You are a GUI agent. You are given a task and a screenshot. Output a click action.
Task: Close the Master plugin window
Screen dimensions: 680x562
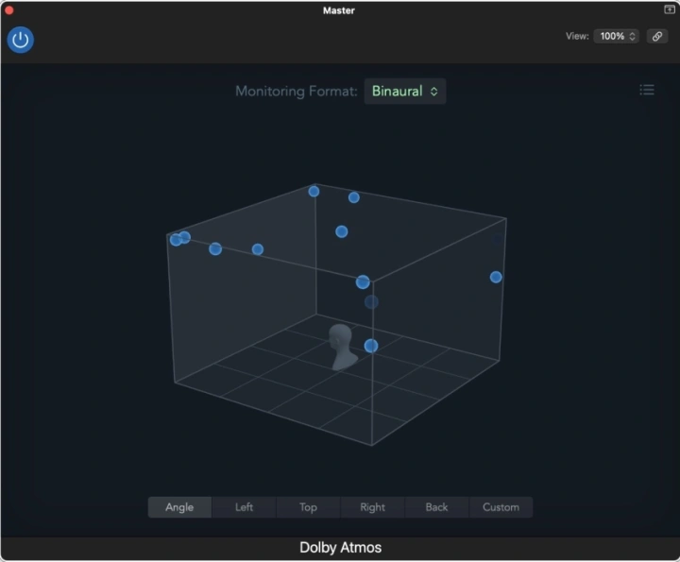click(10, 10)
